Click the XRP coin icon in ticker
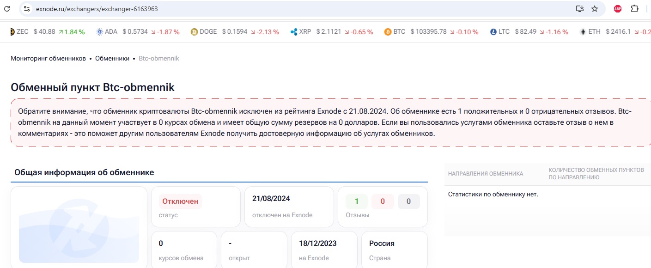Viewport: 651px width, 268px height. point(293,32)
